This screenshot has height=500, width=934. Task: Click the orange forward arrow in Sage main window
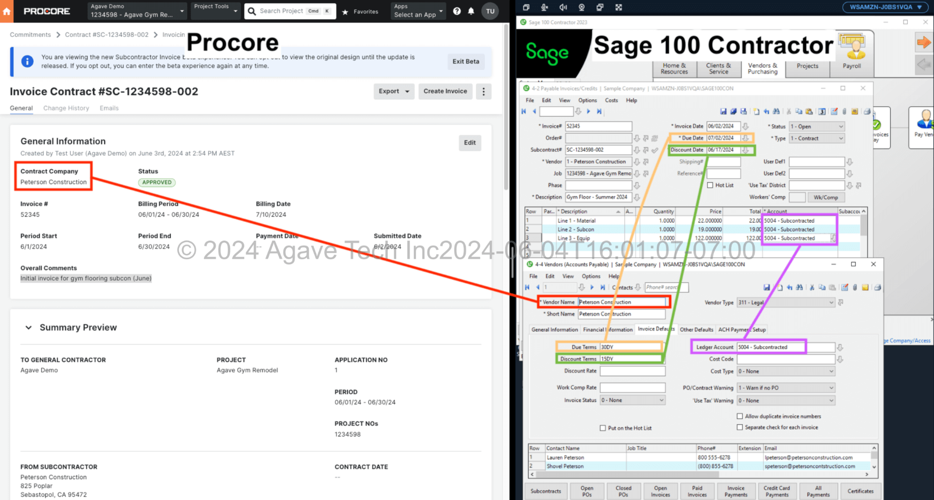point(923,42)
